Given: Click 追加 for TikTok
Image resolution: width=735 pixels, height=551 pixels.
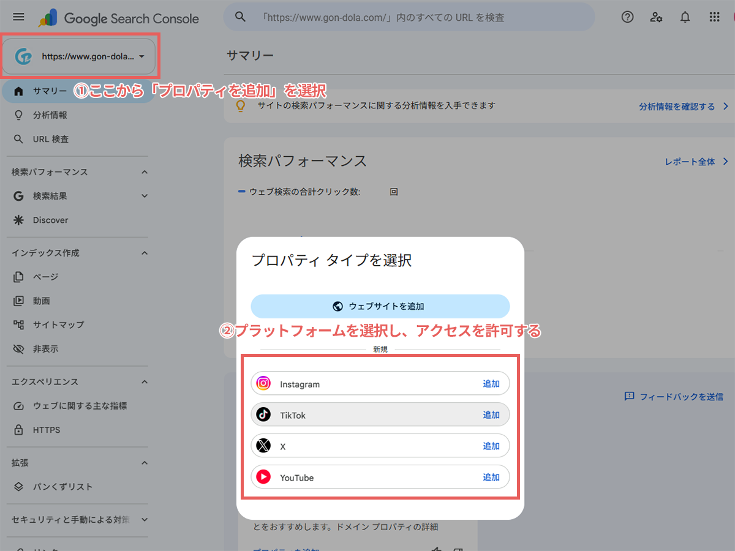Looking at the screenshot, I should tap(491, 415).
